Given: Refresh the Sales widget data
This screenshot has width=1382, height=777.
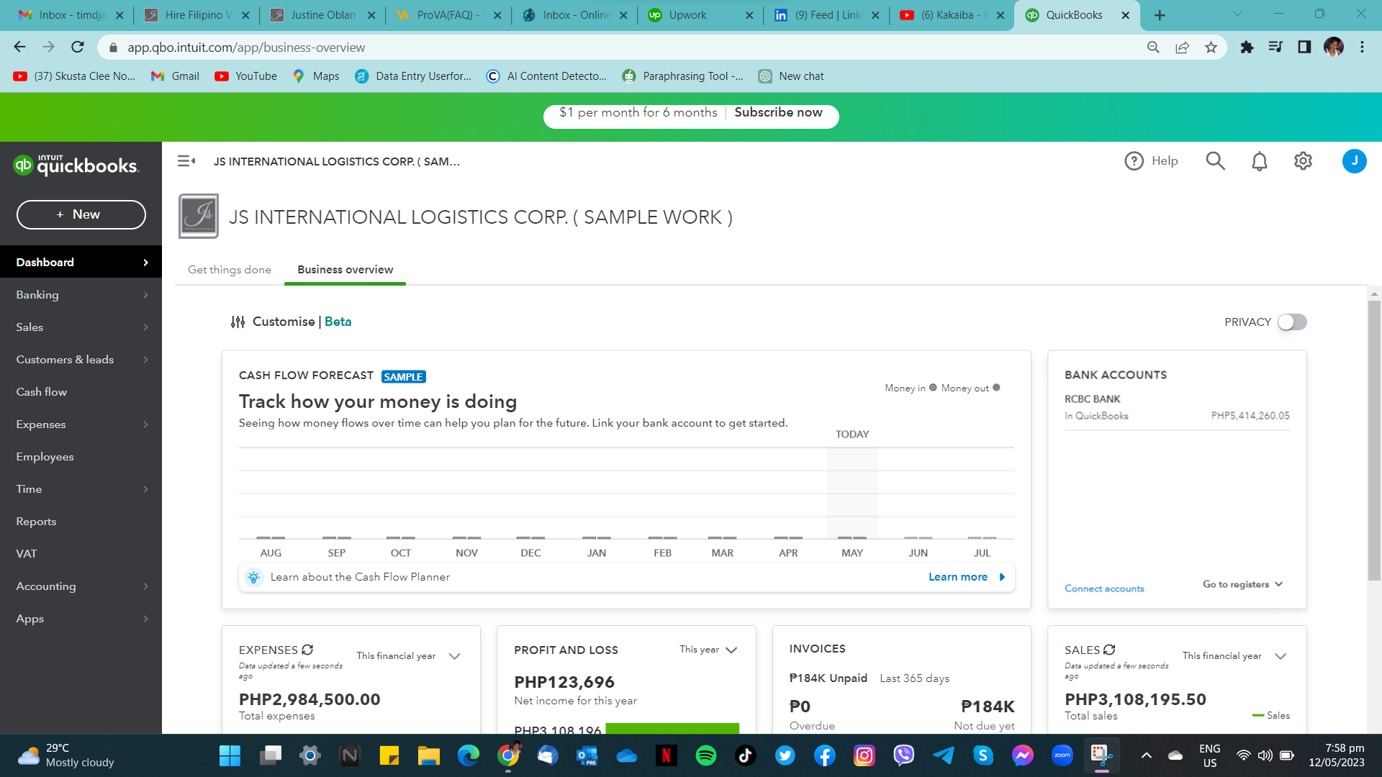Looking at the screenshot, I should 1109,650.
